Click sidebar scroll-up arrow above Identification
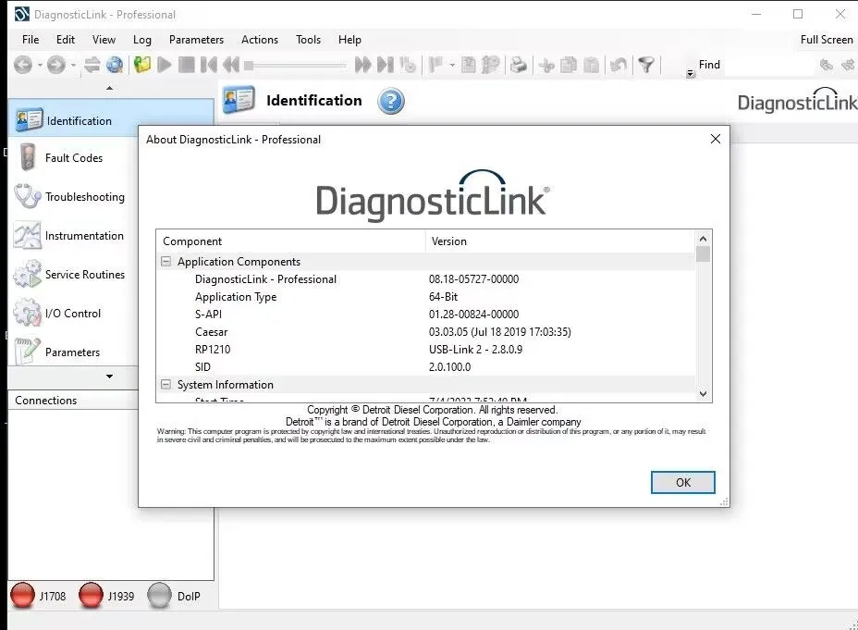Screen dimensions: 858x630 coord(109,88)
